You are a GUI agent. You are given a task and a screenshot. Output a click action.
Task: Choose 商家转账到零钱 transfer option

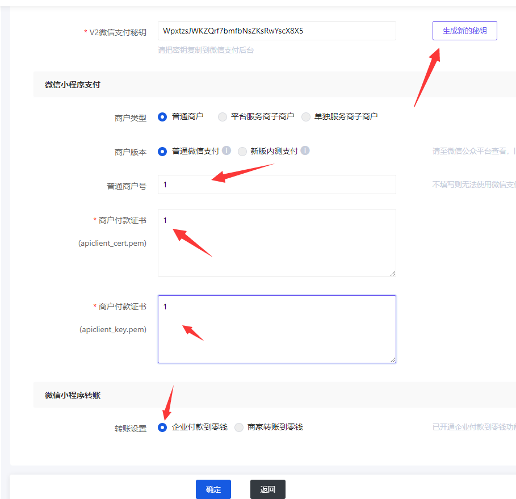tap(239, 427)
